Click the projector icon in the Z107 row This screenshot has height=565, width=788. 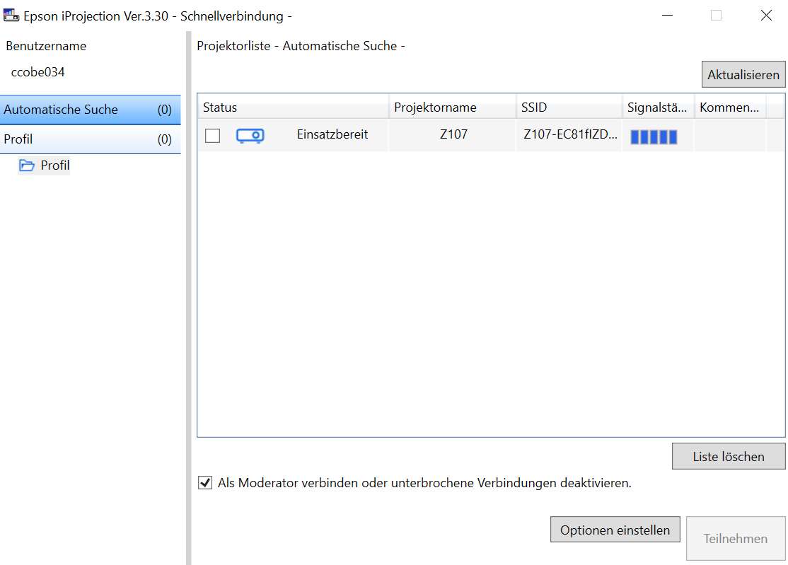[250, 135]
